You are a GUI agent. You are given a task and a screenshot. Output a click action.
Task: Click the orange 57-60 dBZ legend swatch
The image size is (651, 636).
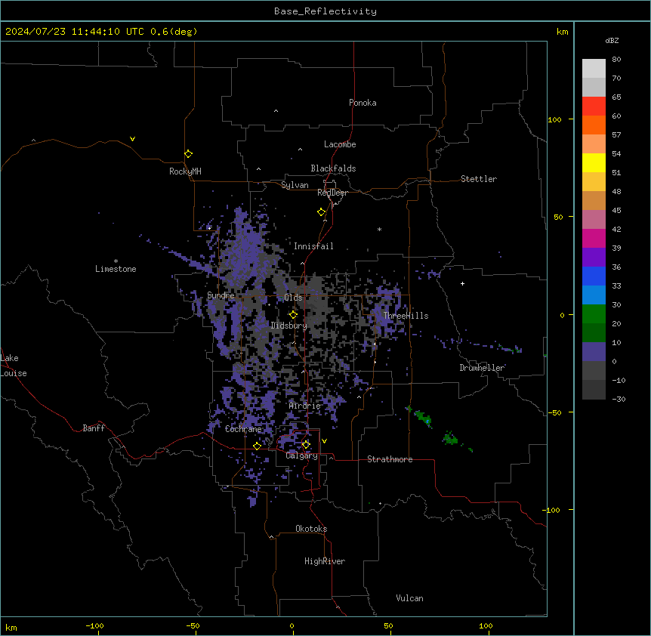pyautogui.click(x=594, y=125)
